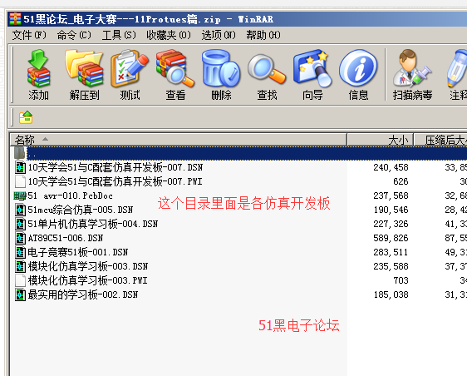
Task: Select file name 51 avr-010.PcbDoc
Action: pos(71,195)
